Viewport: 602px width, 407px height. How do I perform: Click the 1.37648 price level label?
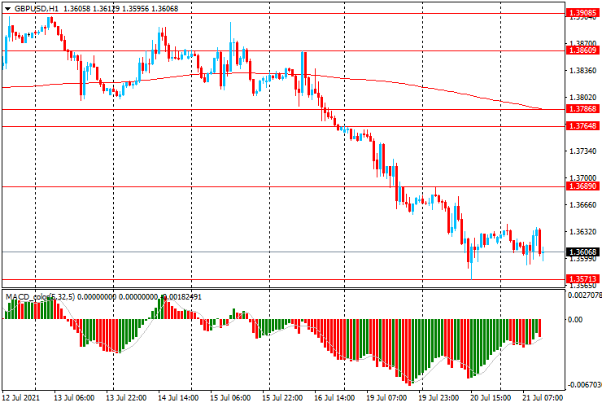[x=582, y=126]
